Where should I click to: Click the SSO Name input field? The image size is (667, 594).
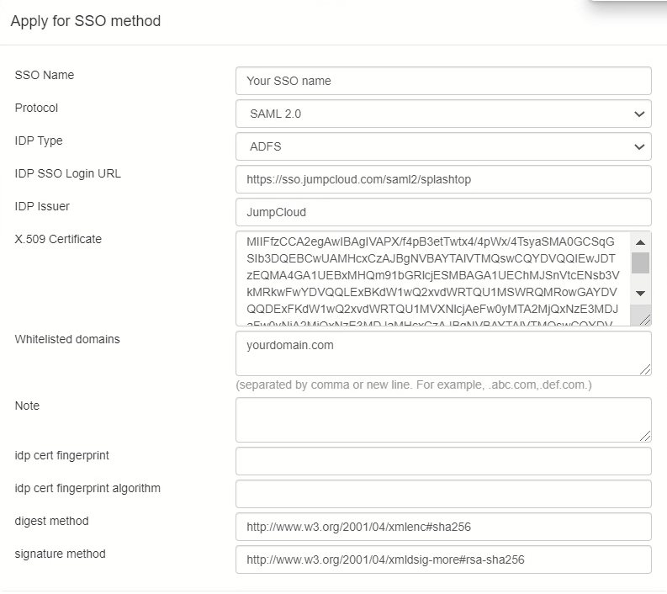pos(443,81)
